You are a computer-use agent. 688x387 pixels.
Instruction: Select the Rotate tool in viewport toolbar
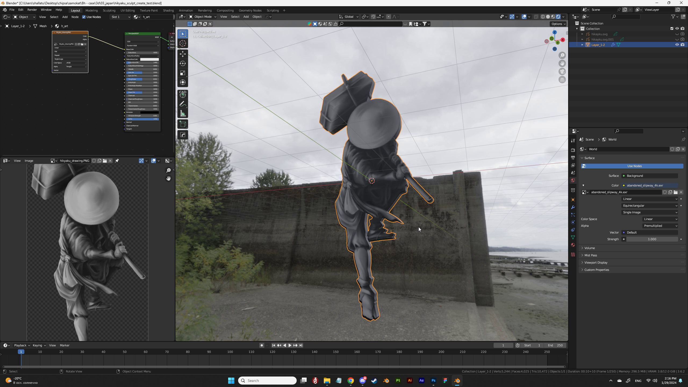pos(183,63)
